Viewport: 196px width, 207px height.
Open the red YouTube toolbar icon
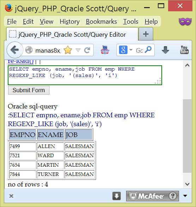click(105, 50)
